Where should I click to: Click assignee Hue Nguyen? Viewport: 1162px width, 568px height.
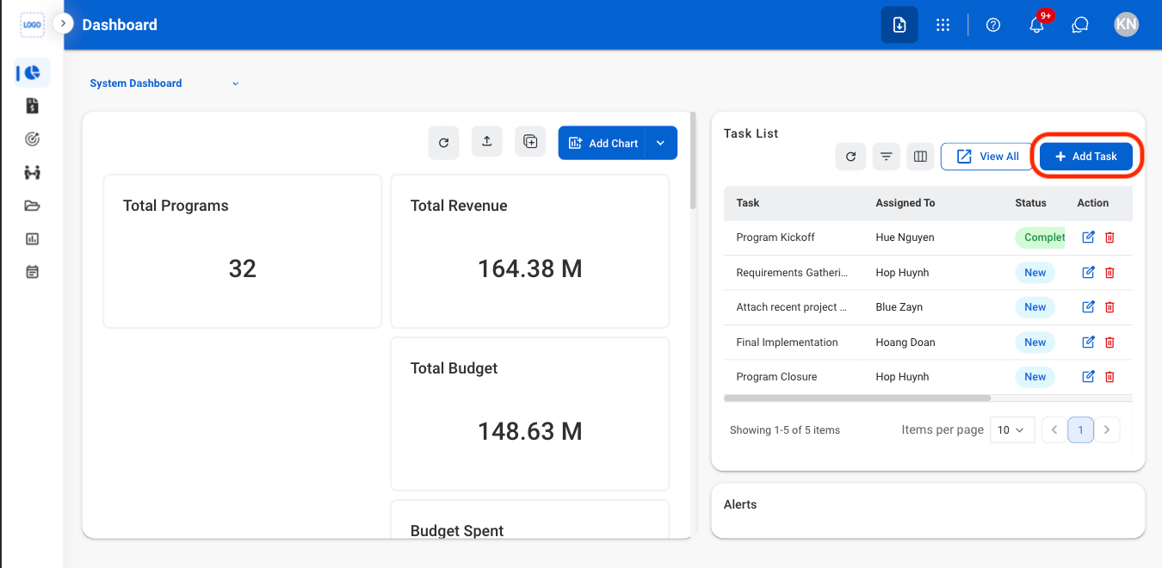pos(905,238)
